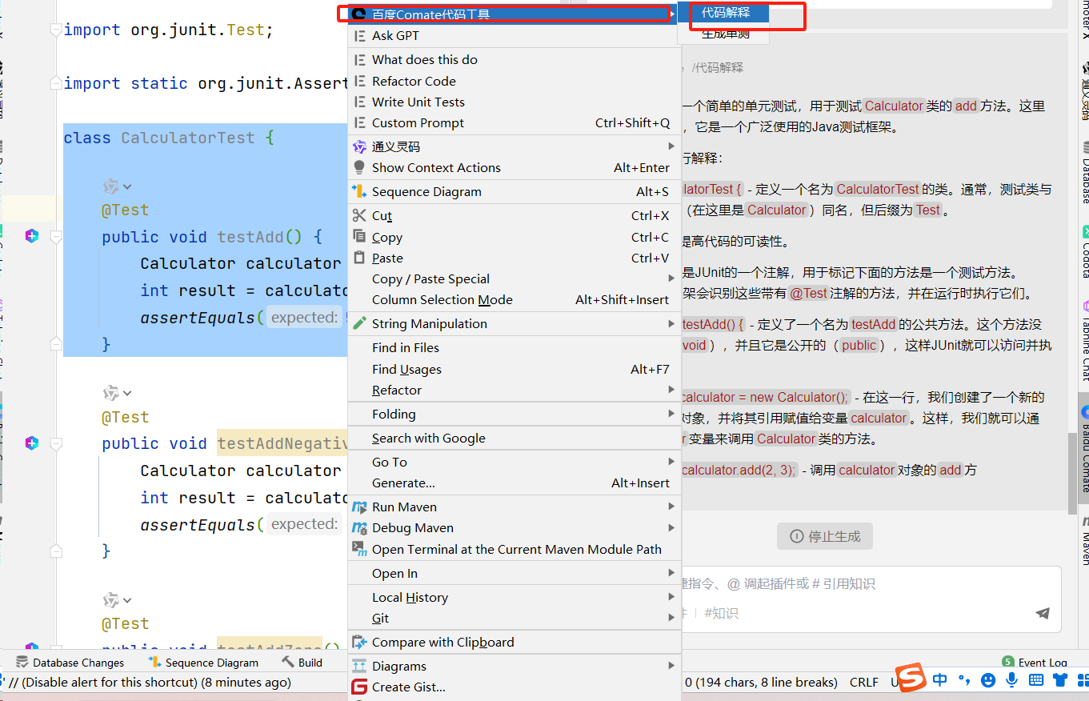Screen dimensions: 1089x701
Task: Toggle Sogou 中 Chinese input mode
Action: (940, 680)
